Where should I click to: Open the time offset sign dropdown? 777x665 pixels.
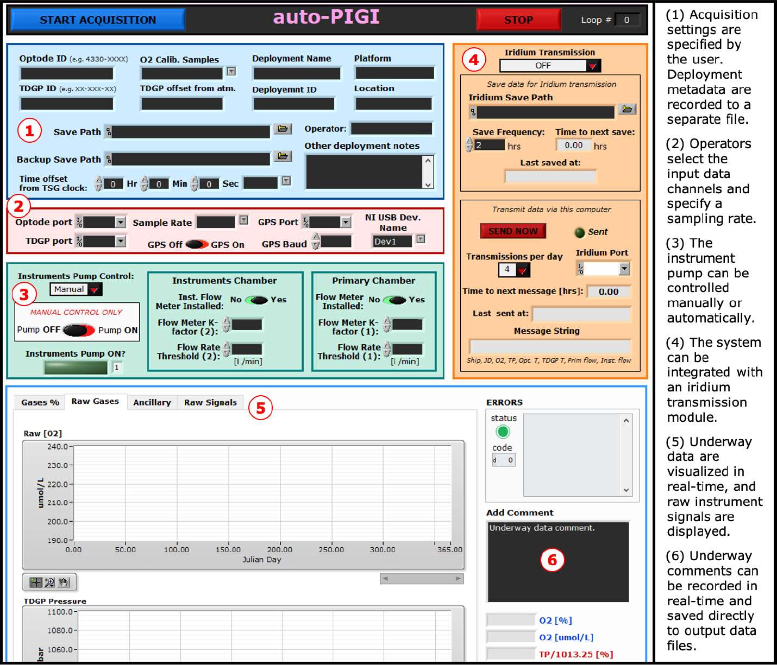[x=286, y=181]
